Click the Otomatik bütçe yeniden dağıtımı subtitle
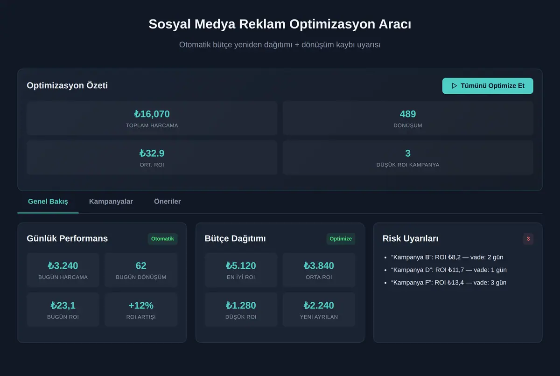This screenshot has width=560, height=376. pyautogui.click(x=280, y=45)
